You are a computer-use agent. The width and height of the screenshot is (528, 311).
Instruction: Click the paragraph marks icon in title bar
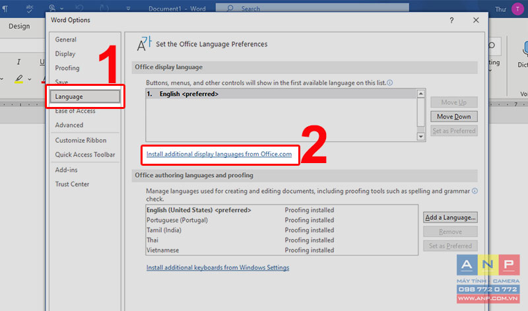coord(5,9)
